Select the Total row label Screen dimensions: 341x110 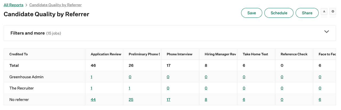tap(14, 65)
